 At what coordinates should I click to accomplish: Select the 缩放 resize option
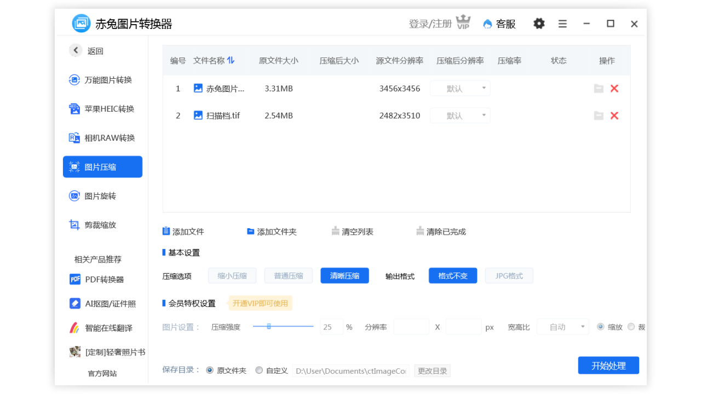600,327
